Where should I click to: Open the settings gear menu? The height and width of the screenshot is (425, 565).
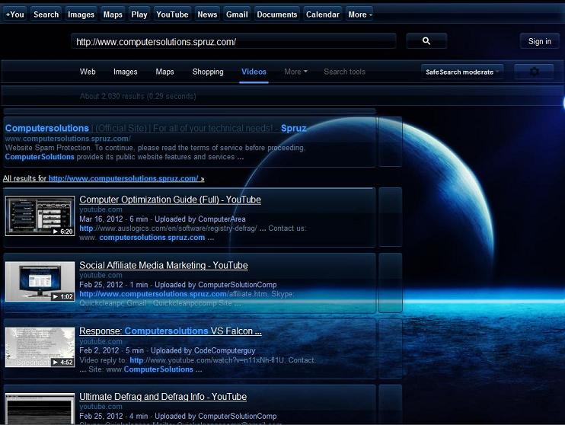[x=534, y=72]
